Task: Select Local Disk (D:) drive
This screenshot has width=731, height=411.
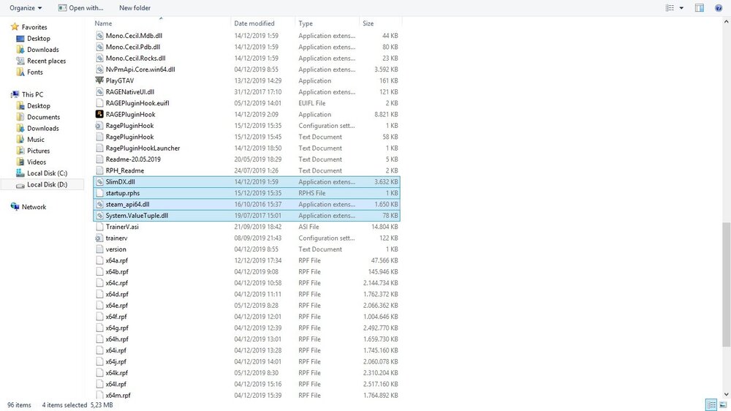Action: pyautogui.click(x=47, y=184)
